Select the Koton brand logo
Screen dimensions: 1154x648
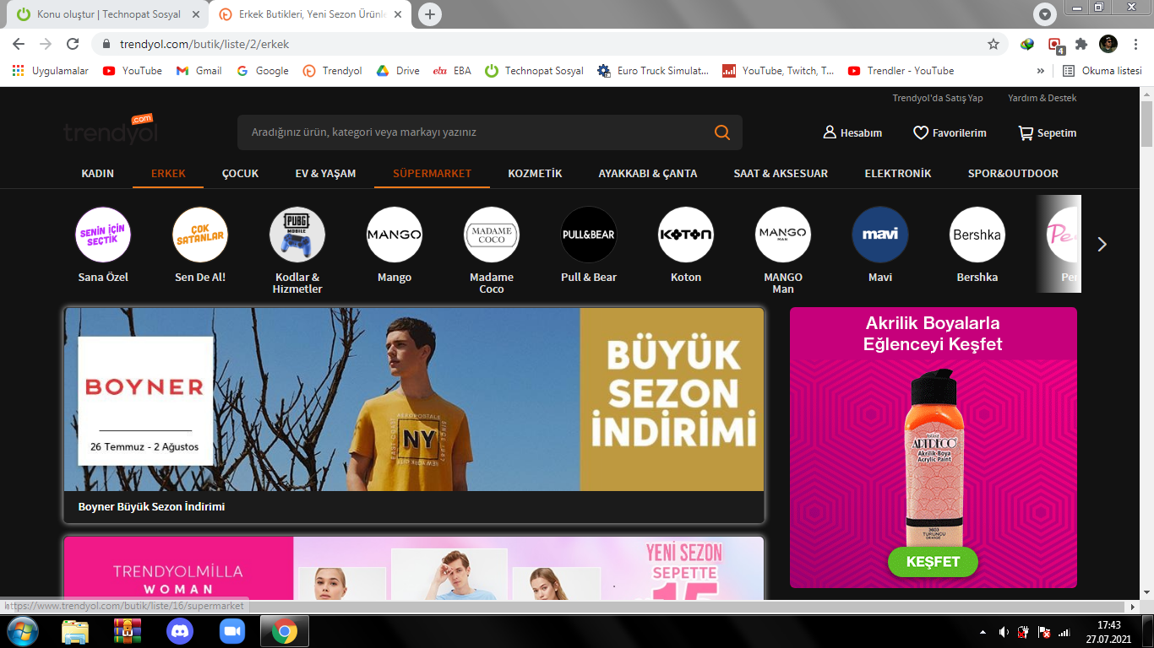tap(686, 235)
